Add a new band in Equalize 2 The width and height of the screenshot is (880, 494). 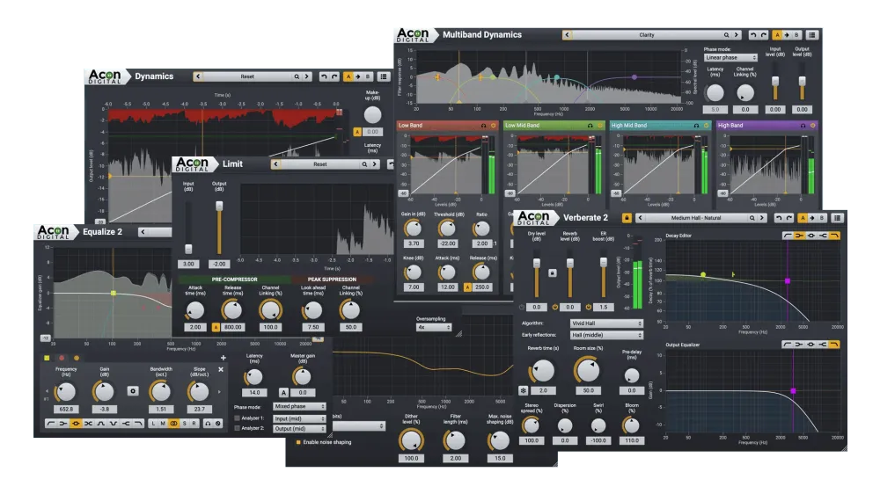tap(223, 358)
